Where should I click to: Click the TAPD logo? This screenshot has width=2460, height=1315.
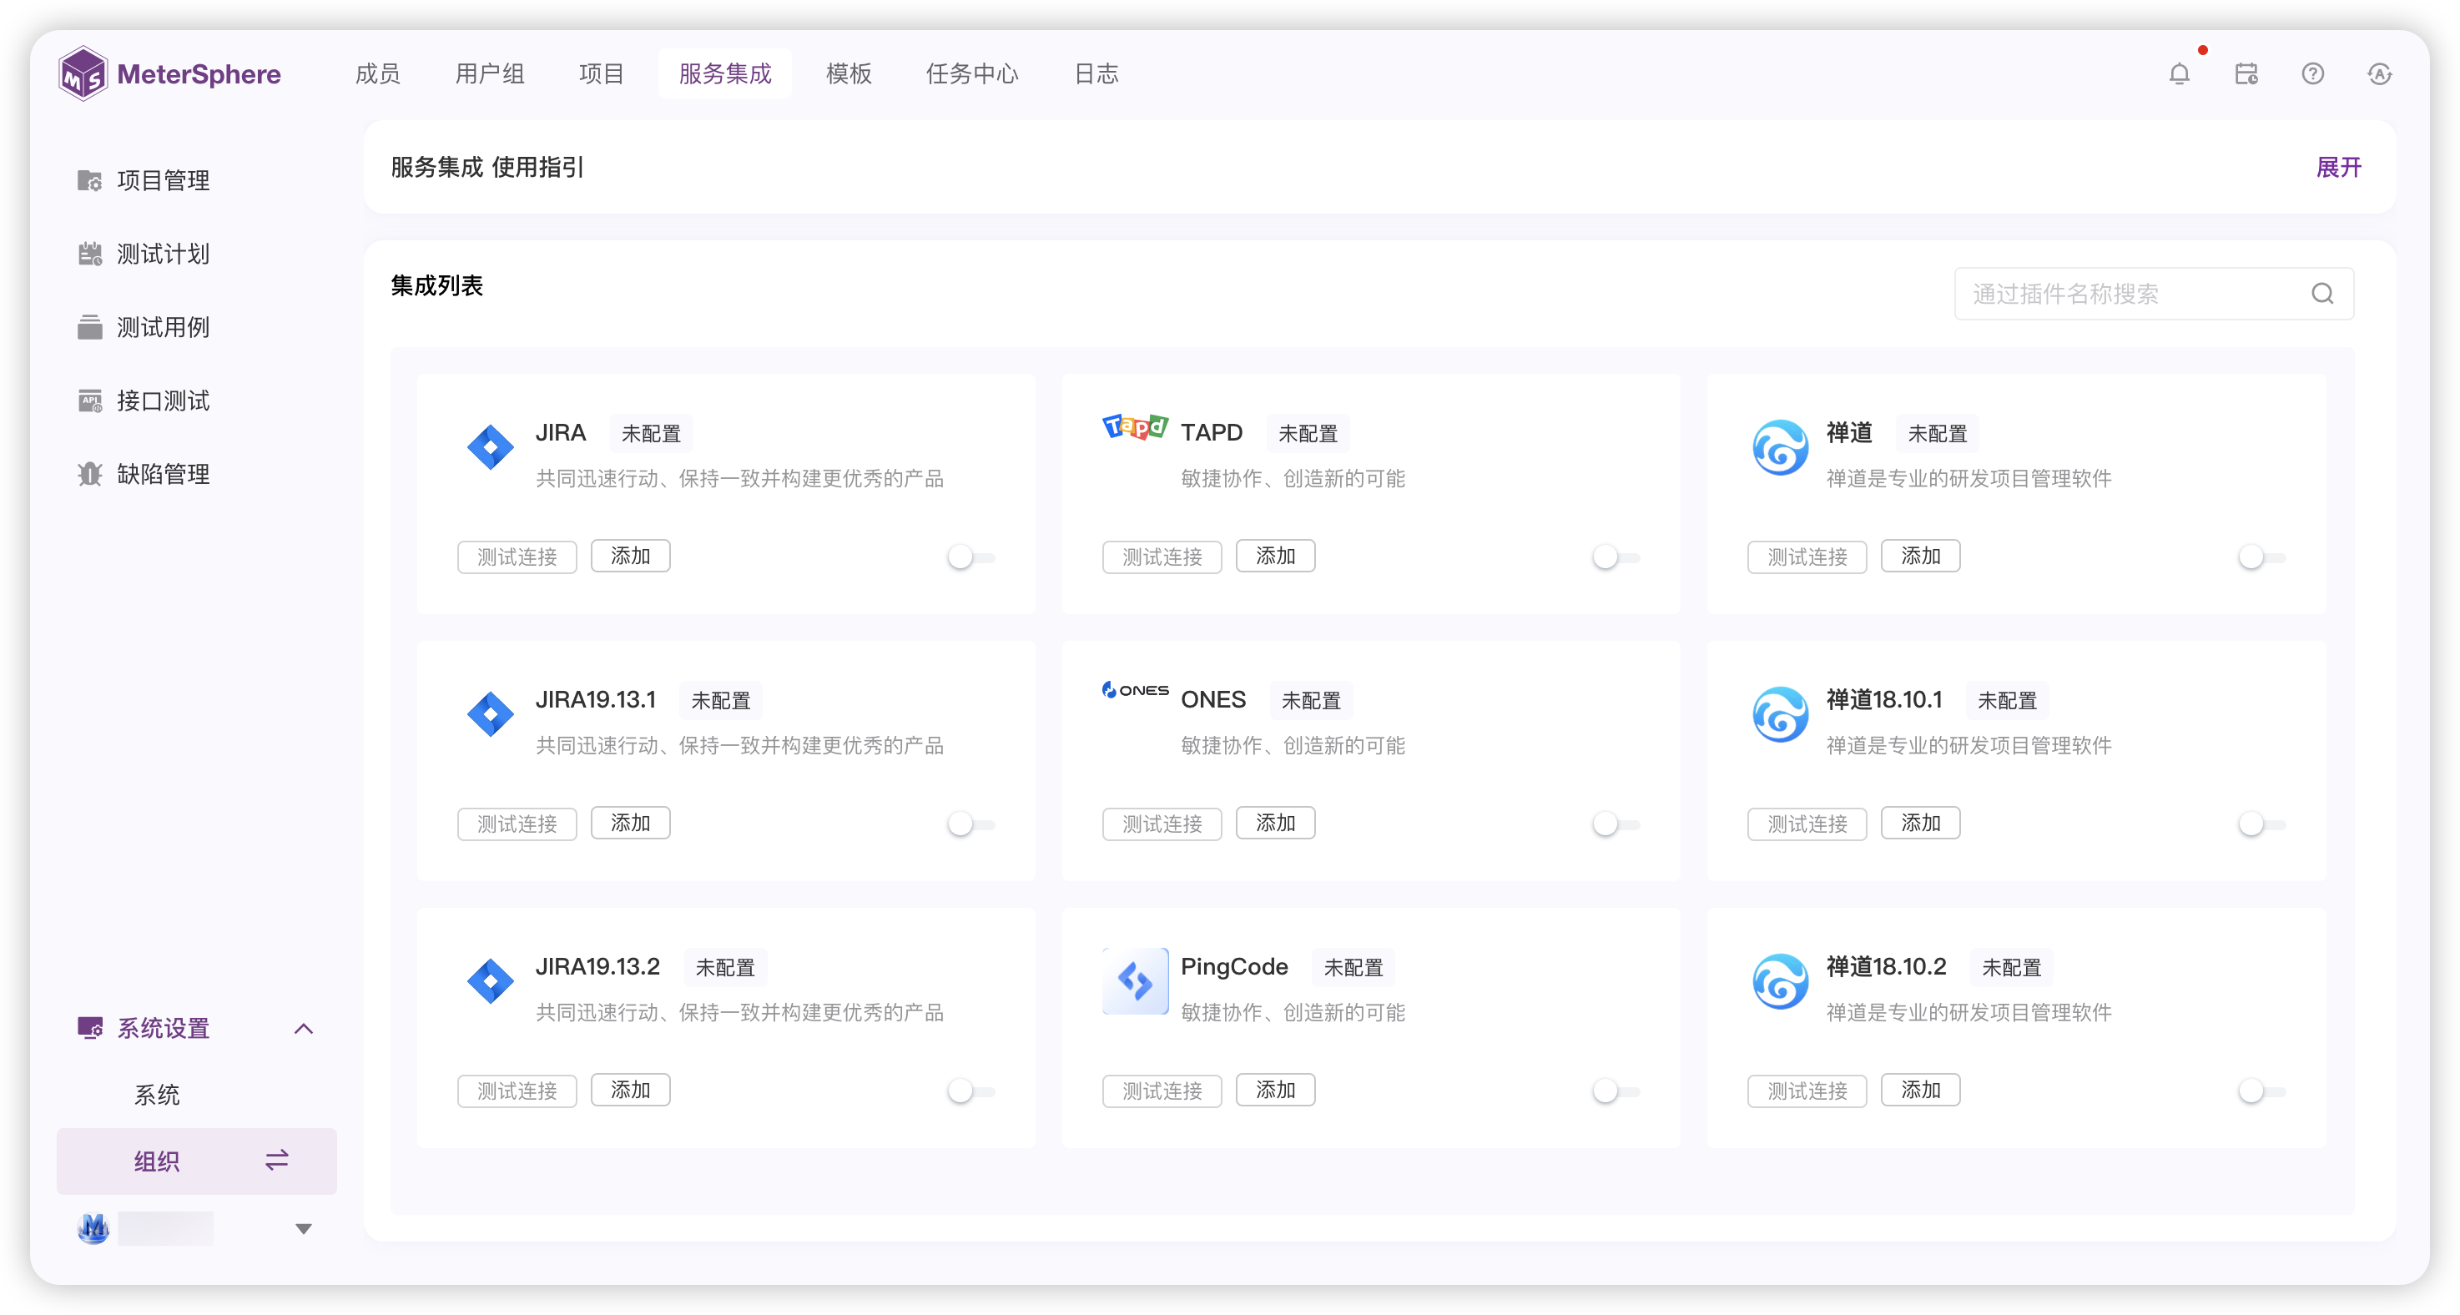pos(1136,426)
